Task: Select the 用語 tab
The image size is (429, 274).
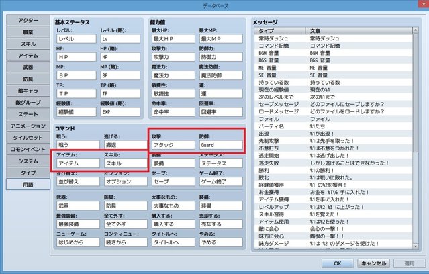Action: [28, 185]
